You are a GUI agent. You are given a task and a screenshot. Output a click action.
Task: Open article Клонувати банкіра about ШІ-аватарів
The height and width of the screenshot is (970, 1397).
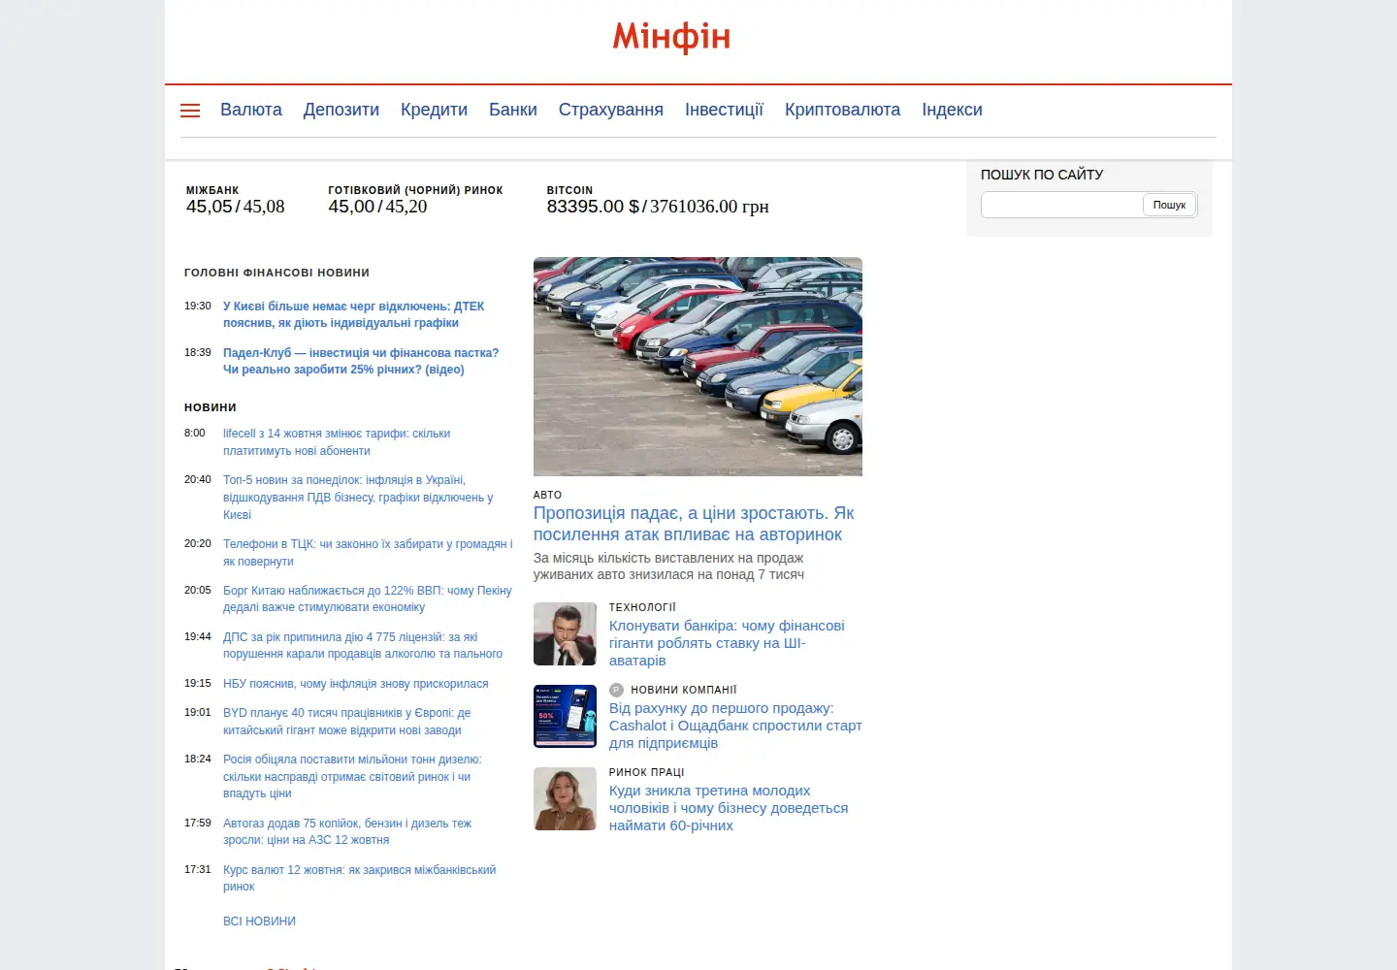click(x=727, y=643)
